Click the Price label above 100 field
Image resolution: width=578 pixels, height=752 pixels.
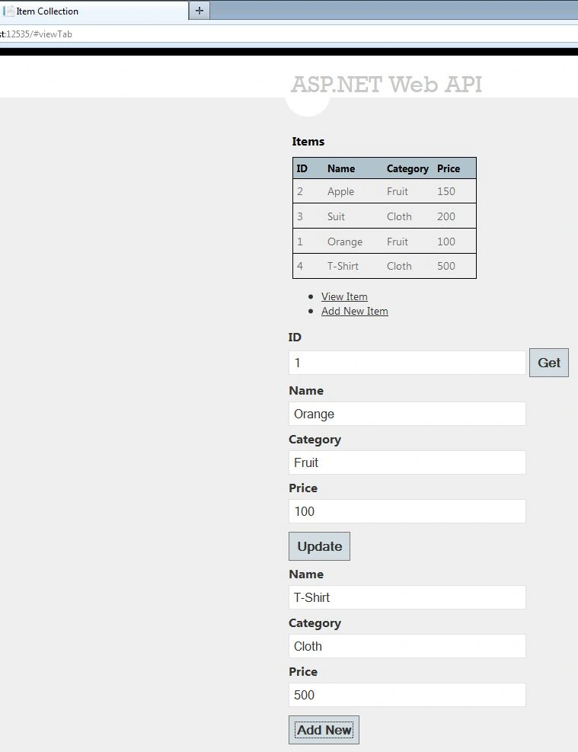coord(303,488)
